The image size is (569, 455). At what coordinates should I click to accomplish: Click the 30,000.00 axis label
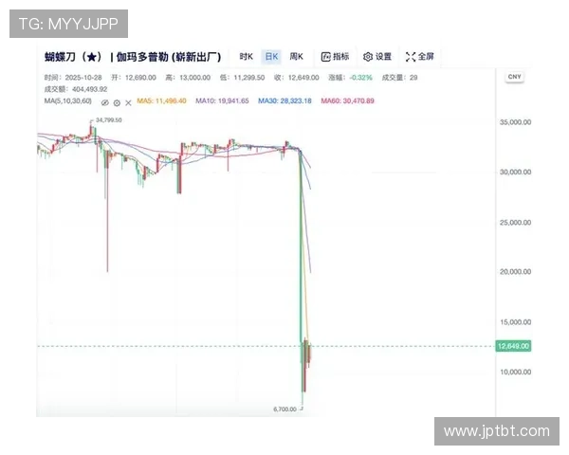pyautogui.click(x=515, y=172)
